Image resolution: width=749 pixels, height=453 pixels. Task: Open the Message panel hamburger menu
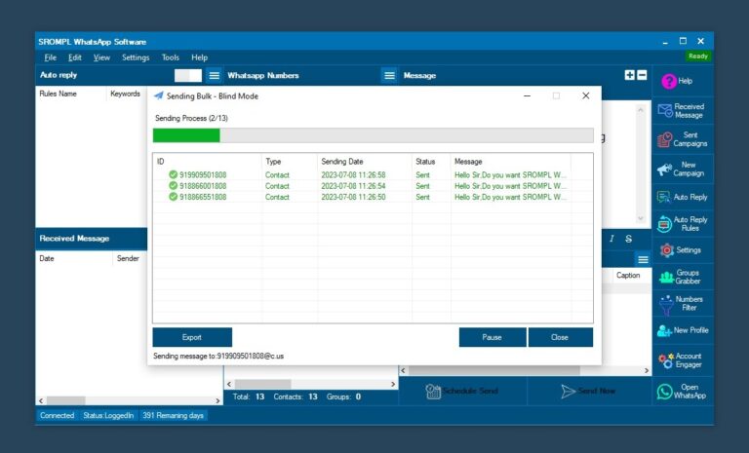[x=389, y=75]
